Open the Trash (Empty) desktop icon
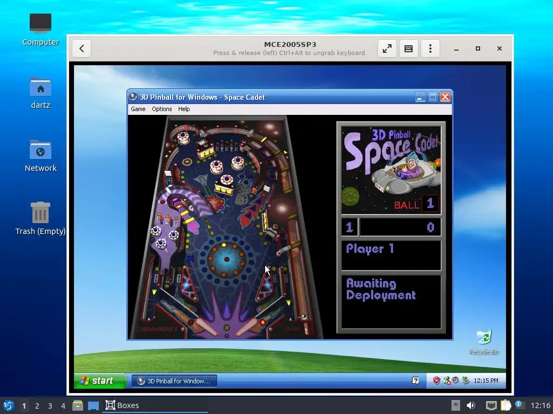Image resolution: width=553 pixels, height=414 pixels. pyautogui.click(x=41, y=219)
